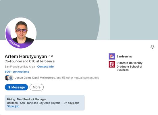View the 500+ connections list
Image resolution: width=158 pixels, height=115 pixels.
point(17,72)
